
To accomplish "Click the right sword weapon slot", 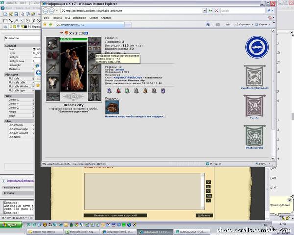I will coord(95,68).
